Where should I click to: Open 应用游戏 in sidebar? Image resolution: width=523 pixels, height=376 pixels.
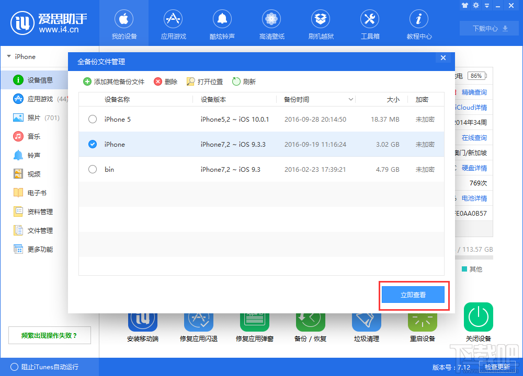tap(34, 99)
